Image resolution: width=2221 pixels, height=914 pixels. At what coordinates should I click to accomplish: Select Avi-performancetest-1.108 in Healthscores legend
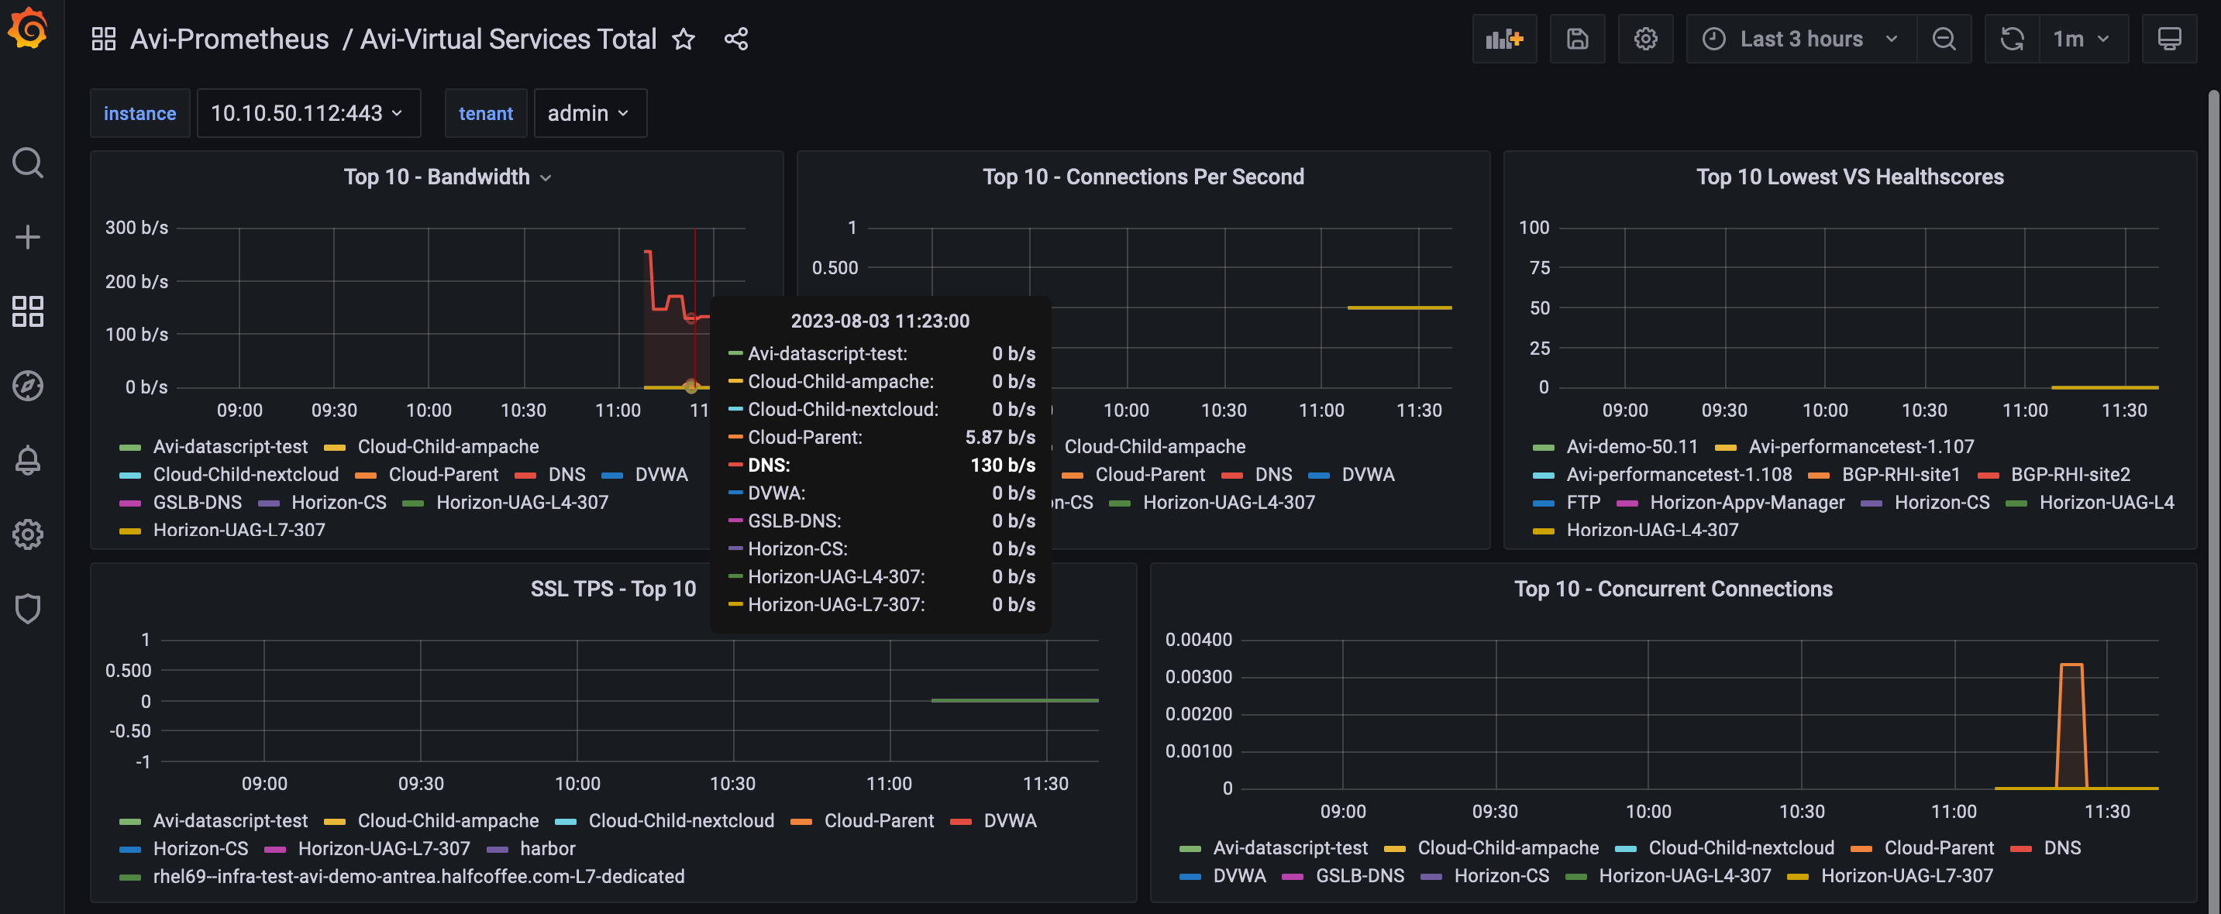pos(1679,475)
